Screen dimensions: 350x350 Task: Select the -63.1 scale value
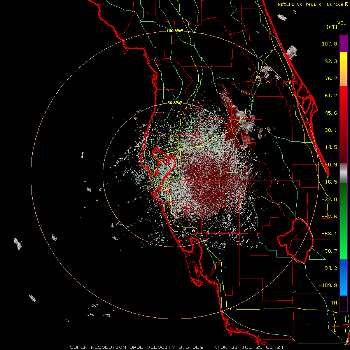[329, 234]
